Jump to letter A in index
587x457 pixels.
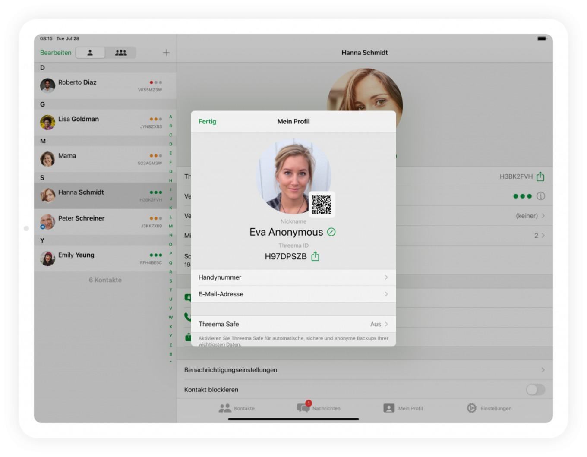pyautogui.click(x=170, y=117)
